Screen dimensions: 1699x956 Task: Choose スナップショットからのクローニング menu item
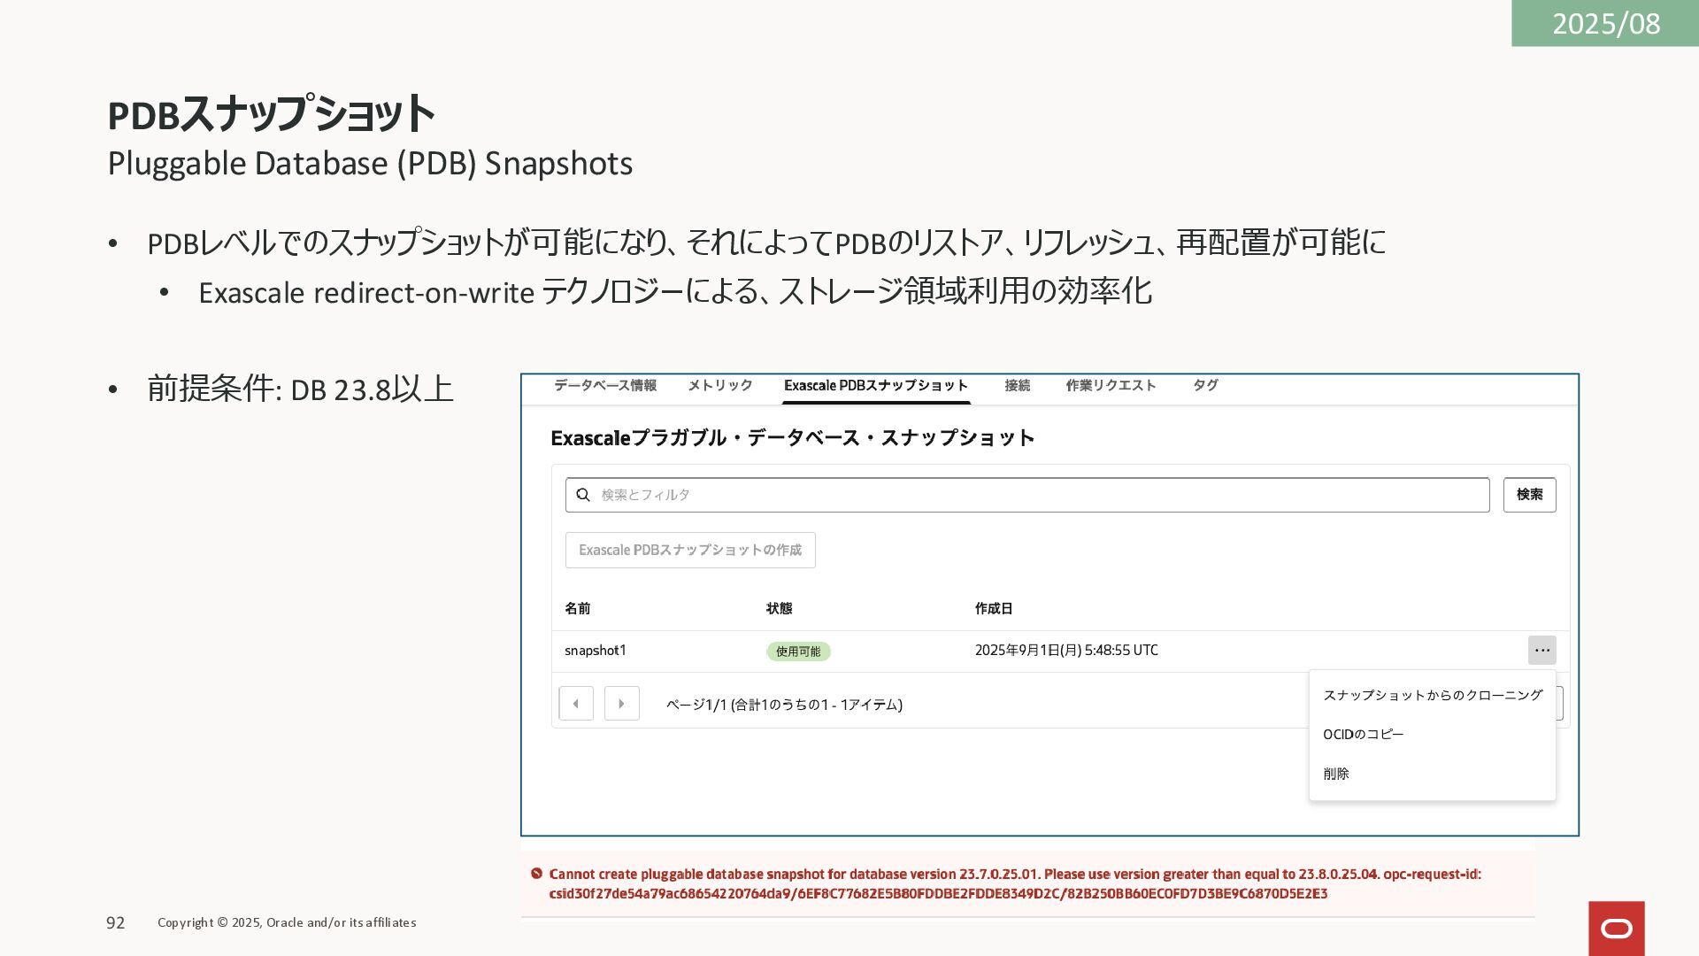tap(1433, 695)
